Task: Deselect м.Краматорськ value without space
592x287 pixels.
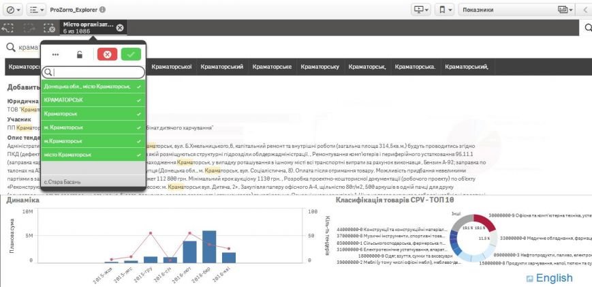Action: click(x=93, y=141)
